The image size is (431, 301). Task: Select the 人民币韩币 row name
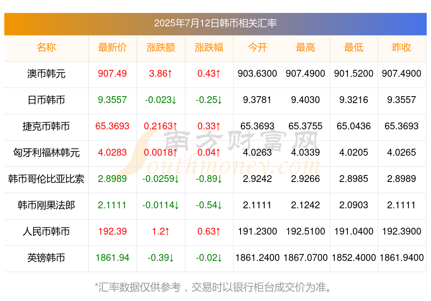point(46,232)
